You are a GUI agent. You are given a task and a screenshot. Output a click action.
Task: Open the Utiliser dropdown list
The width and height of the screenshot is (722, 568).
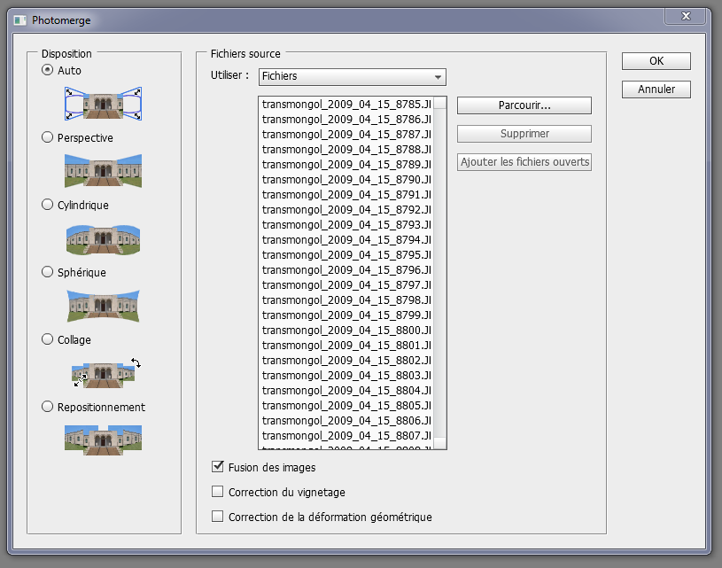[x=352, y=77]
